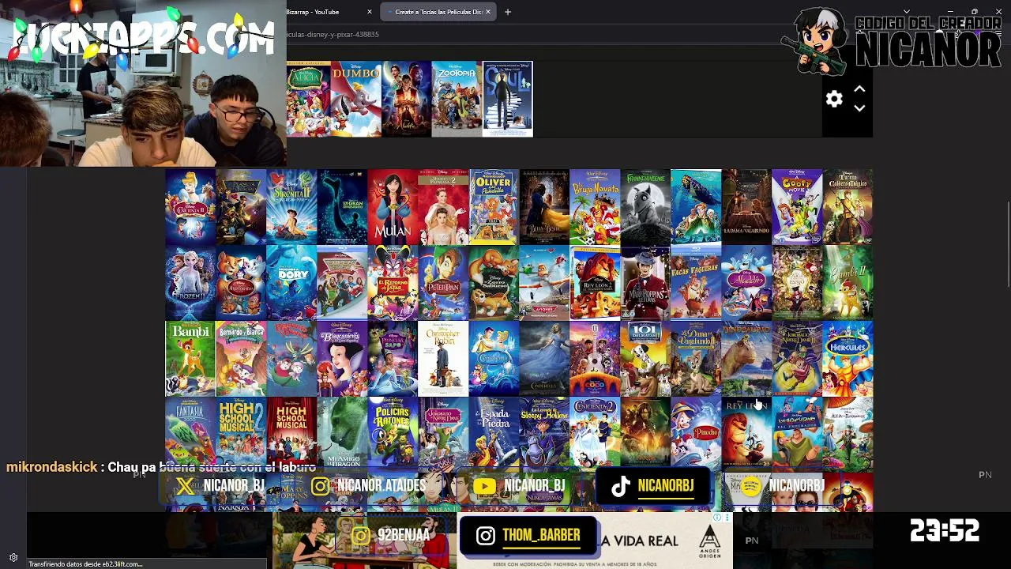The width and height of the screenshot is (1011, 569).
Task: Open the tier settings gear icon
Action: tap(834, 99)
